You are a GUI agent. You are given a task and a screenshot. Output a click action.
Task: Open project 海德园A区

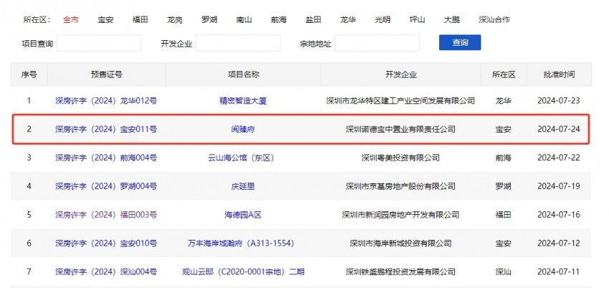pos(243,215)
